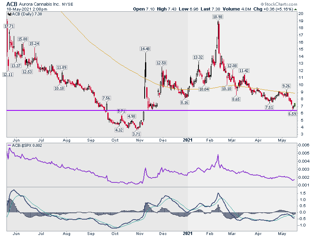The width and height of the screenshot is (316, 237).
Task: Click the High 7.43 value
Action: pyautogui.click(x=167, y=9)
